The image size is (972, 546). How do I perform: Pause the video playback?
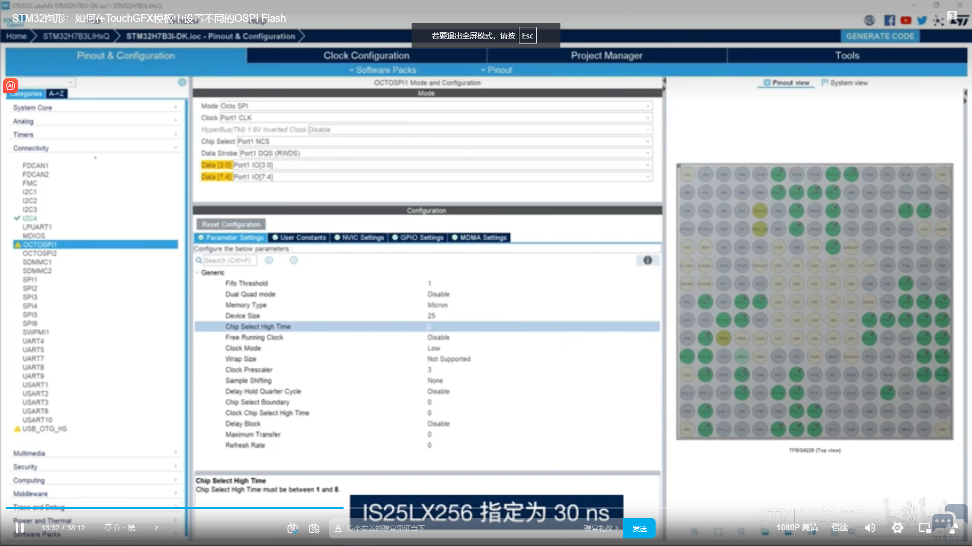[19, 528]
